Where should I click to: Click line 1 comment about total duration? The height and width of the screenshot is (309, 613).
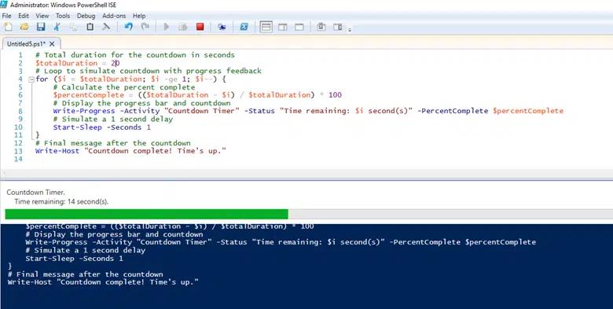(x=135, y=55)
